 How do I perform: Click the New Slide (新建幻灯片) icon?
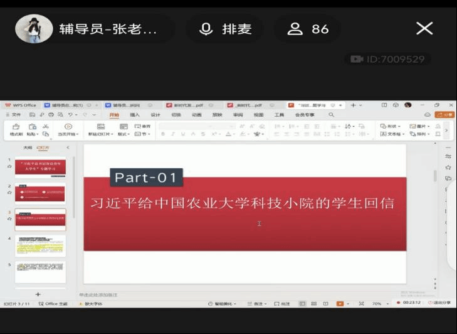[x=100, y=127]
